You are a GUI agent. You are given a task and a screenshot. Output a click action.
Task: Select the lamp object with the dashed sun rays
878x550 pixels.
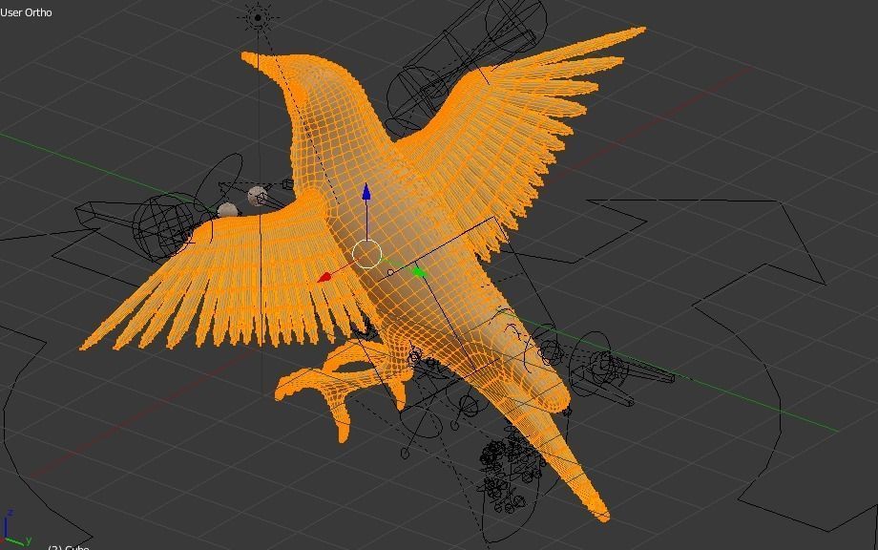tap(258, 17)
